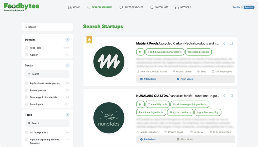
Task: Click the fork-and-knife tag on Matriark Foods
Action: [x=140, y=52]
